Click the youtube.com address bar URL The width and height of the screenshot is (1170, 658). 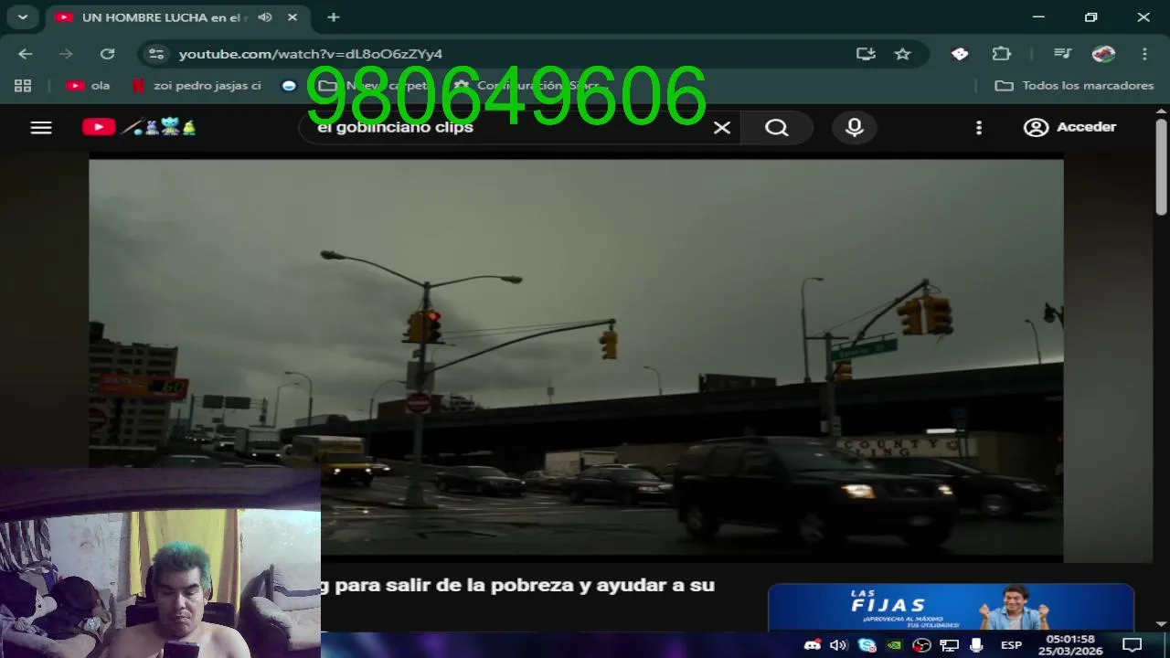[311, 54]
